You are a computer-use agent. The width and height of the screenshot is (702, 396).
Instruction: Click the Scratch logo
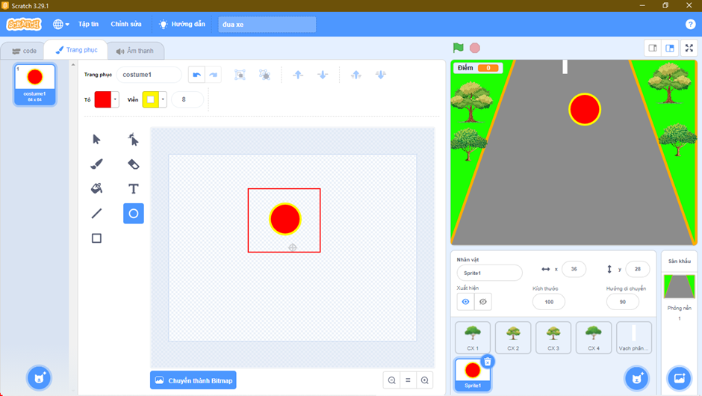click(x=24, y=24)
